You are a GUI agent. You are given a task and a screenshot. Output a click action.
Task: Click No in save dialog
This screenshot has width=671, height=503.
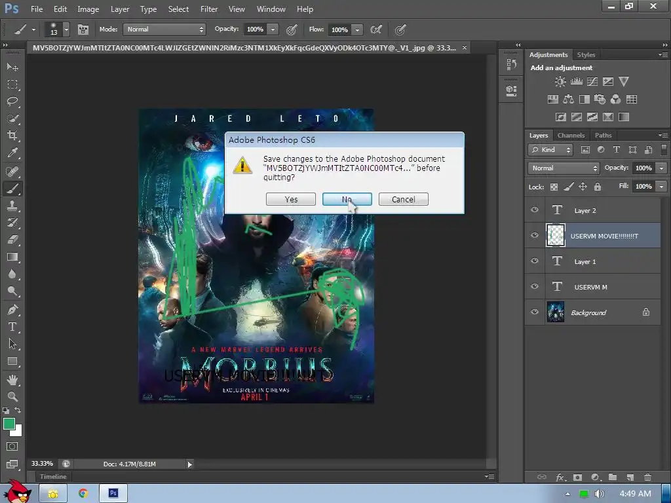347,199
